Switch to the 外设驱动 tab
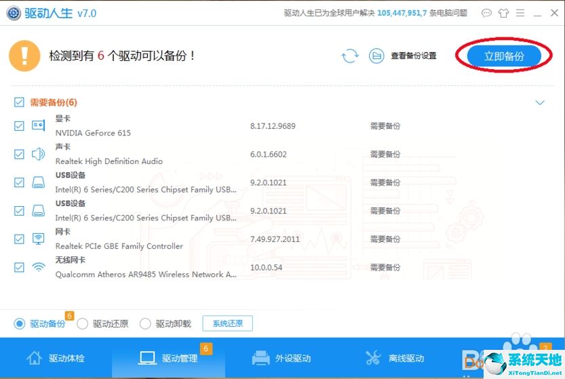Screen dimensions: 565x379 coord(281,358)
